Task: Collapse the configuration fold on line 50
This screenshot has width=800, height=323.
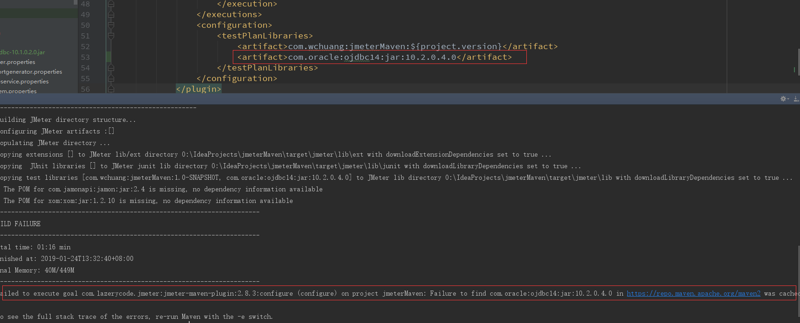Action: pyautogui.click(x=111, y=25)
